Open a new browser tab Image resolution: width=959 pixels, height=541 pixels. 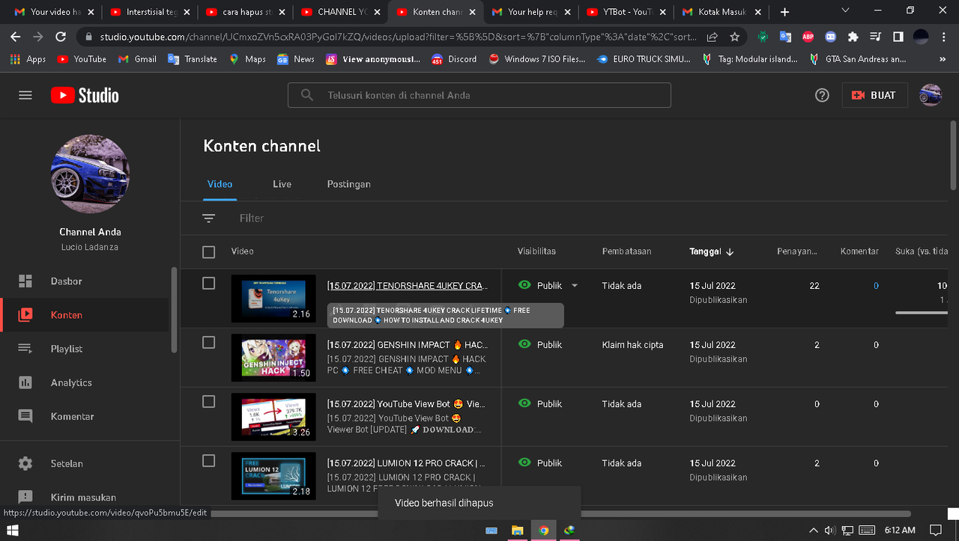coord(784,12)
